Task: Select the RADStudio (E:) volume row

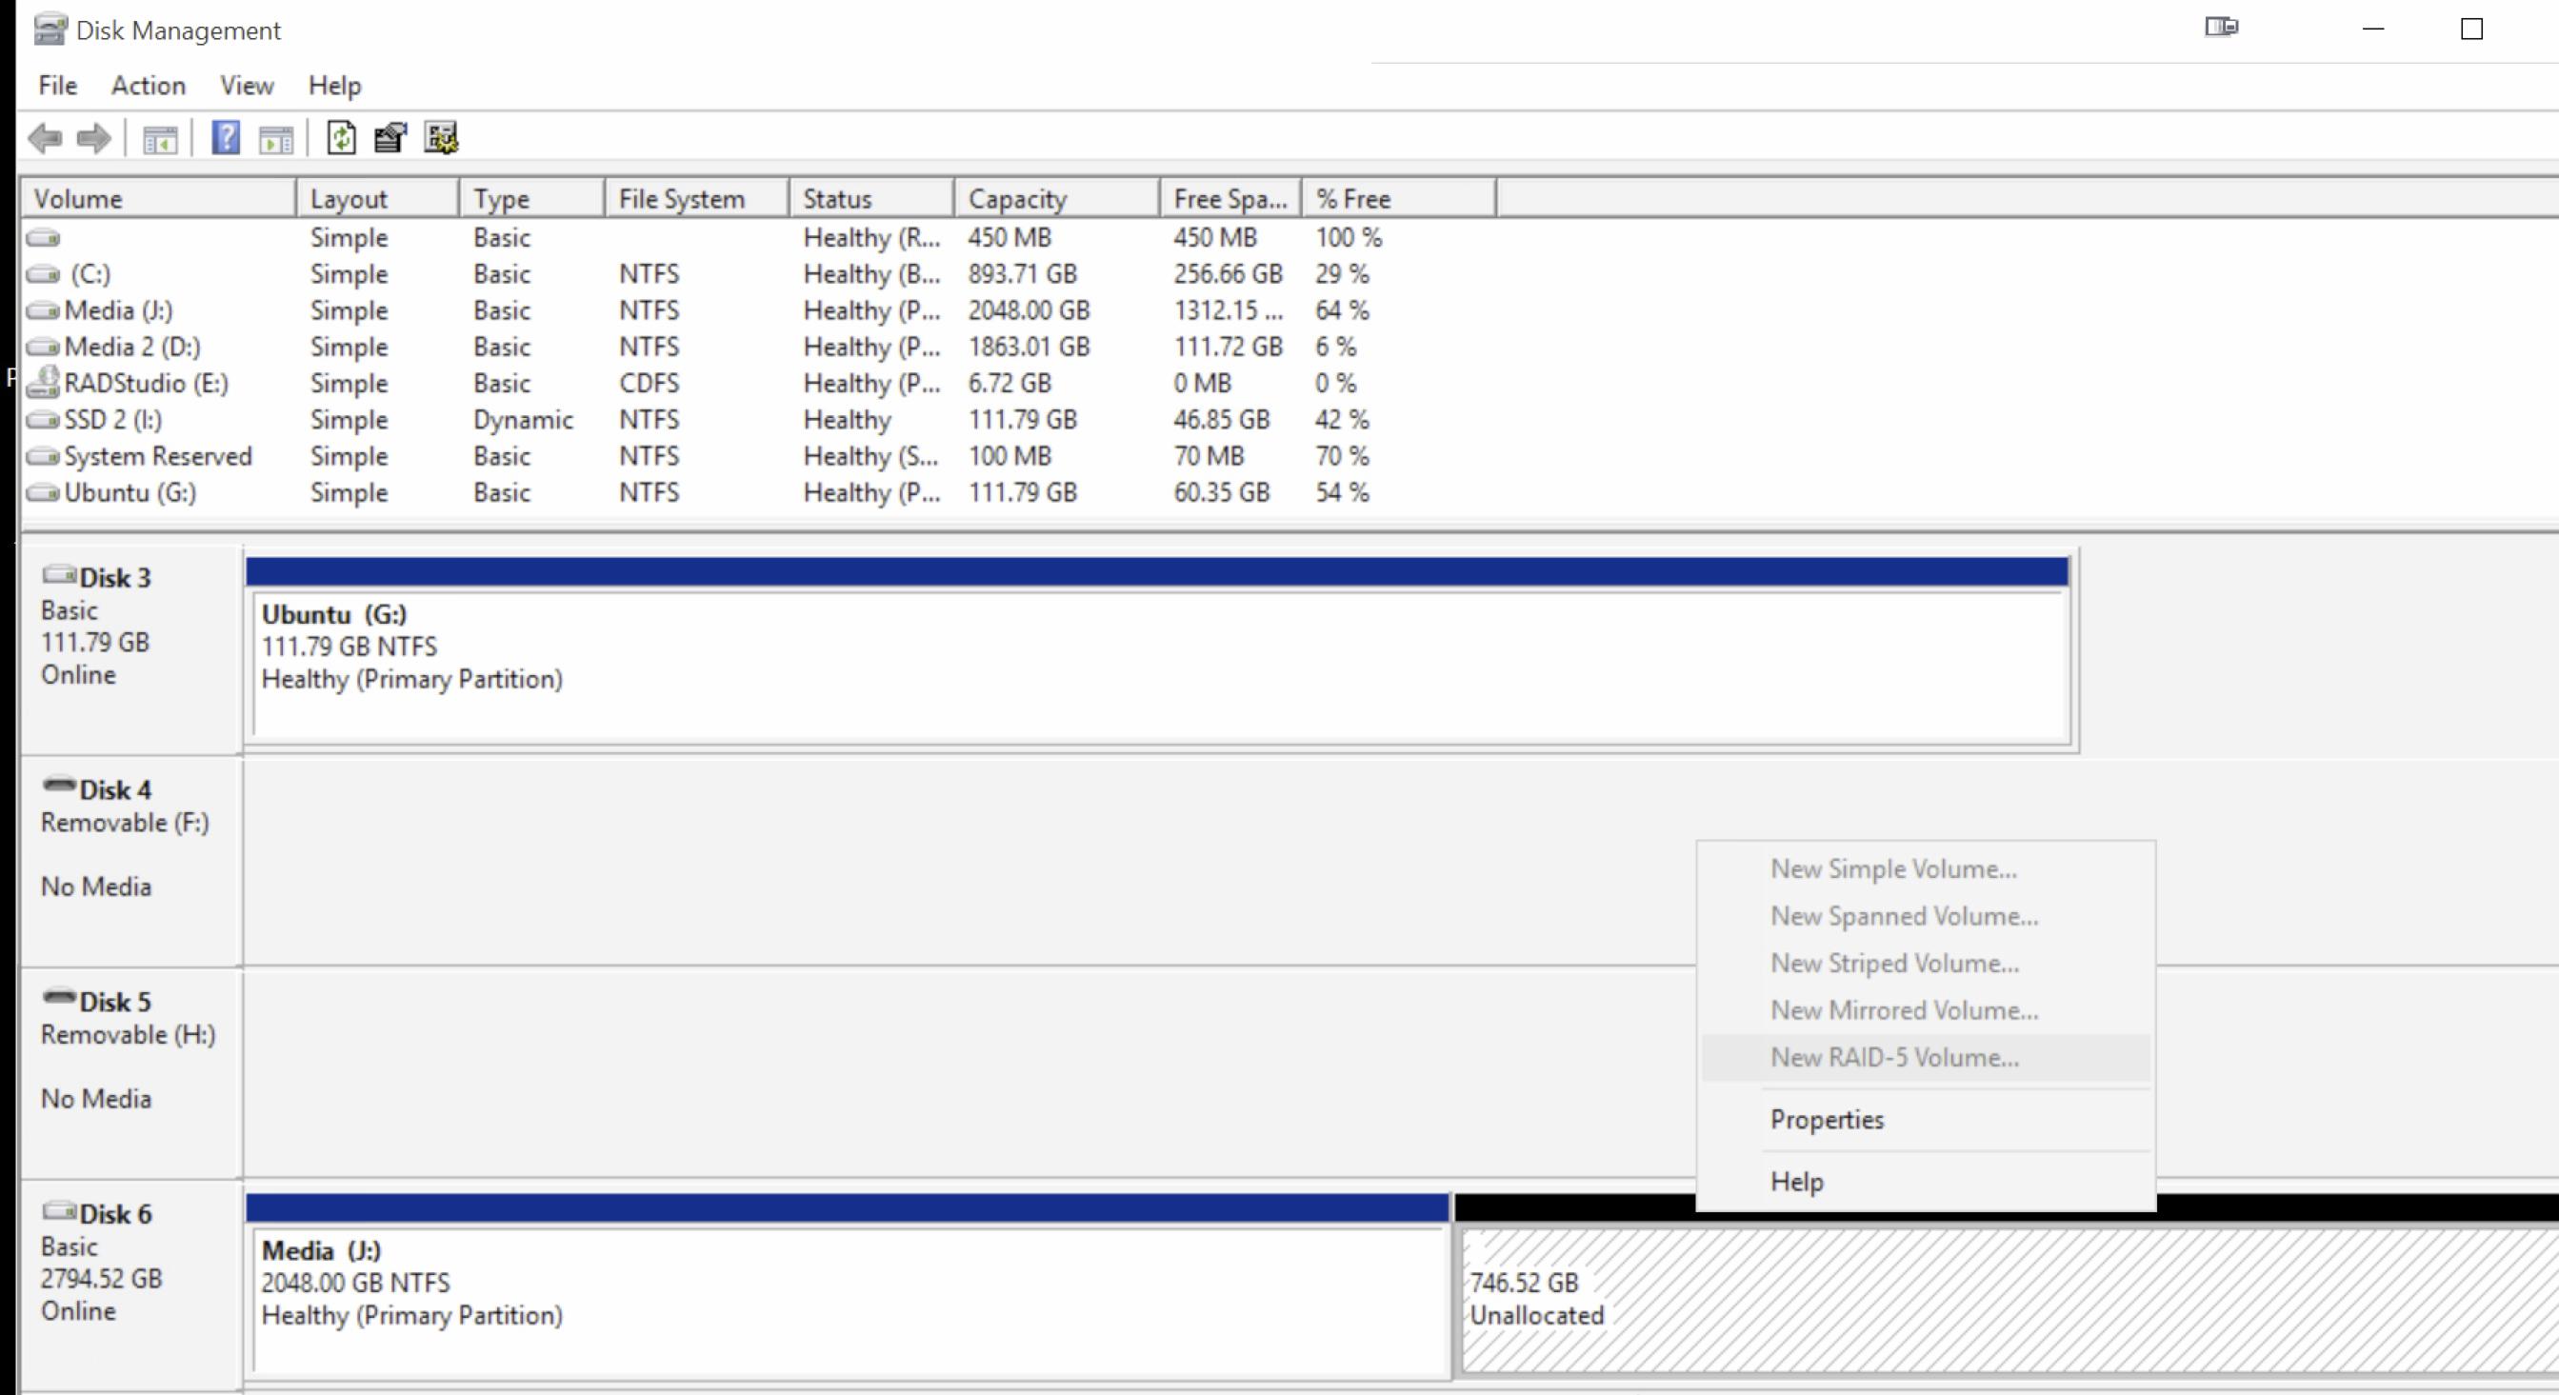Action: [145, 384]
